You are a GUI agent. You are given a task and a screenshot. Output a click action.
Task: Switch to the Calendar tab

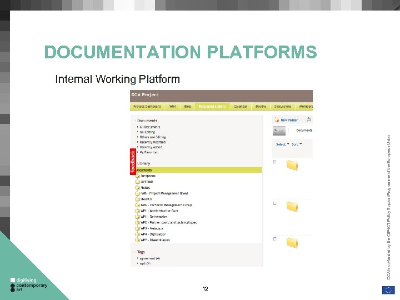241,106
